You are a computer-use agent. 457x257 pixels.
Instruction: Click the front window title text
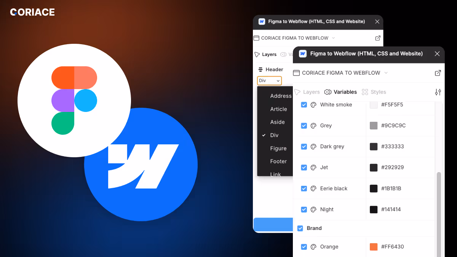pos(366,54)
